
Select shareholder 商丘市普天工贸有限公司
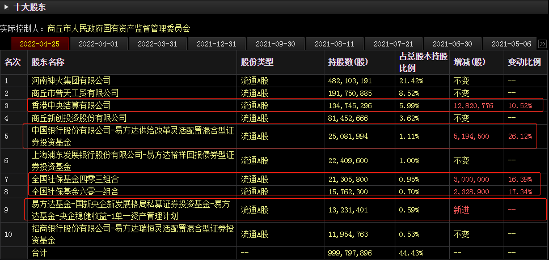tap(75, 93)
